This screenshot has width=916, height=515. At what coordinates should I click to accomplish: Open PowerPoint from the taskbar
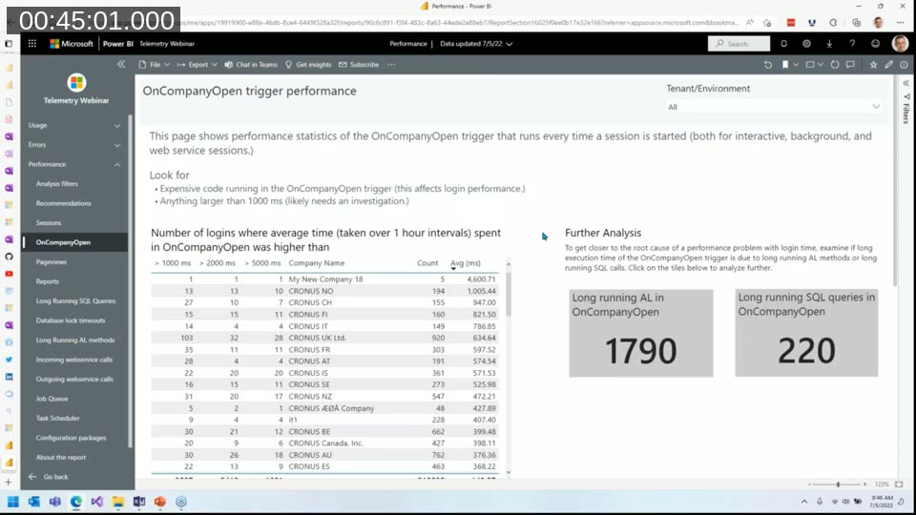tap(160, 502)
